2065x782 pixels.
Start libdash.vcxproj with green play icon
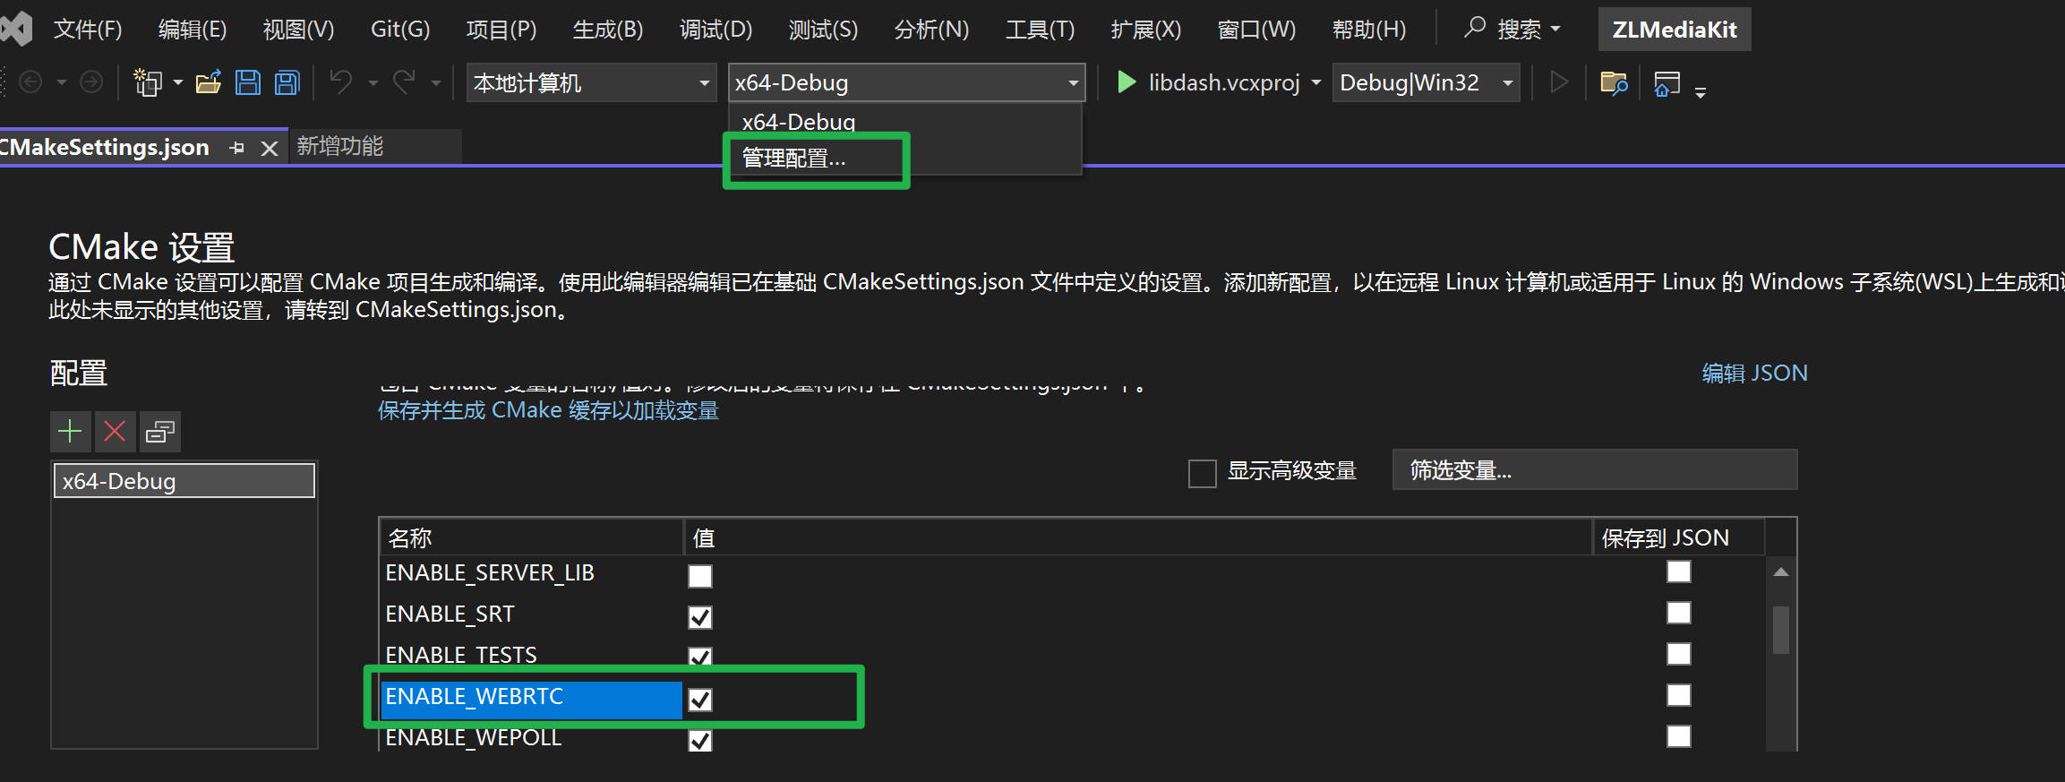point(1127,82)
